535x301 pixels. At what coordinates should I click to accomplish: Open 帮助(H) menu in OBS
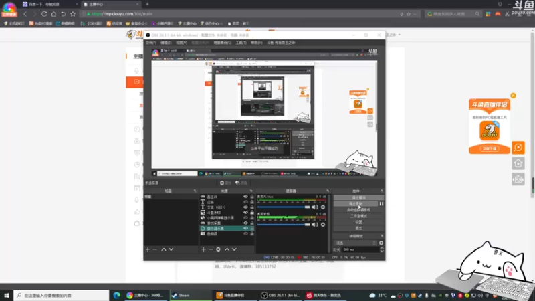257,43
